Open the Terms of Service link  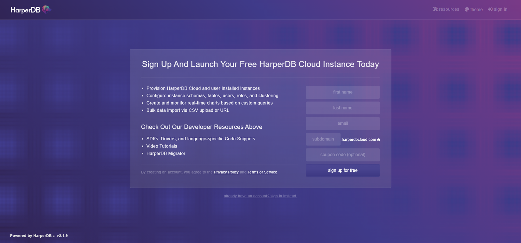pos(262,172)
